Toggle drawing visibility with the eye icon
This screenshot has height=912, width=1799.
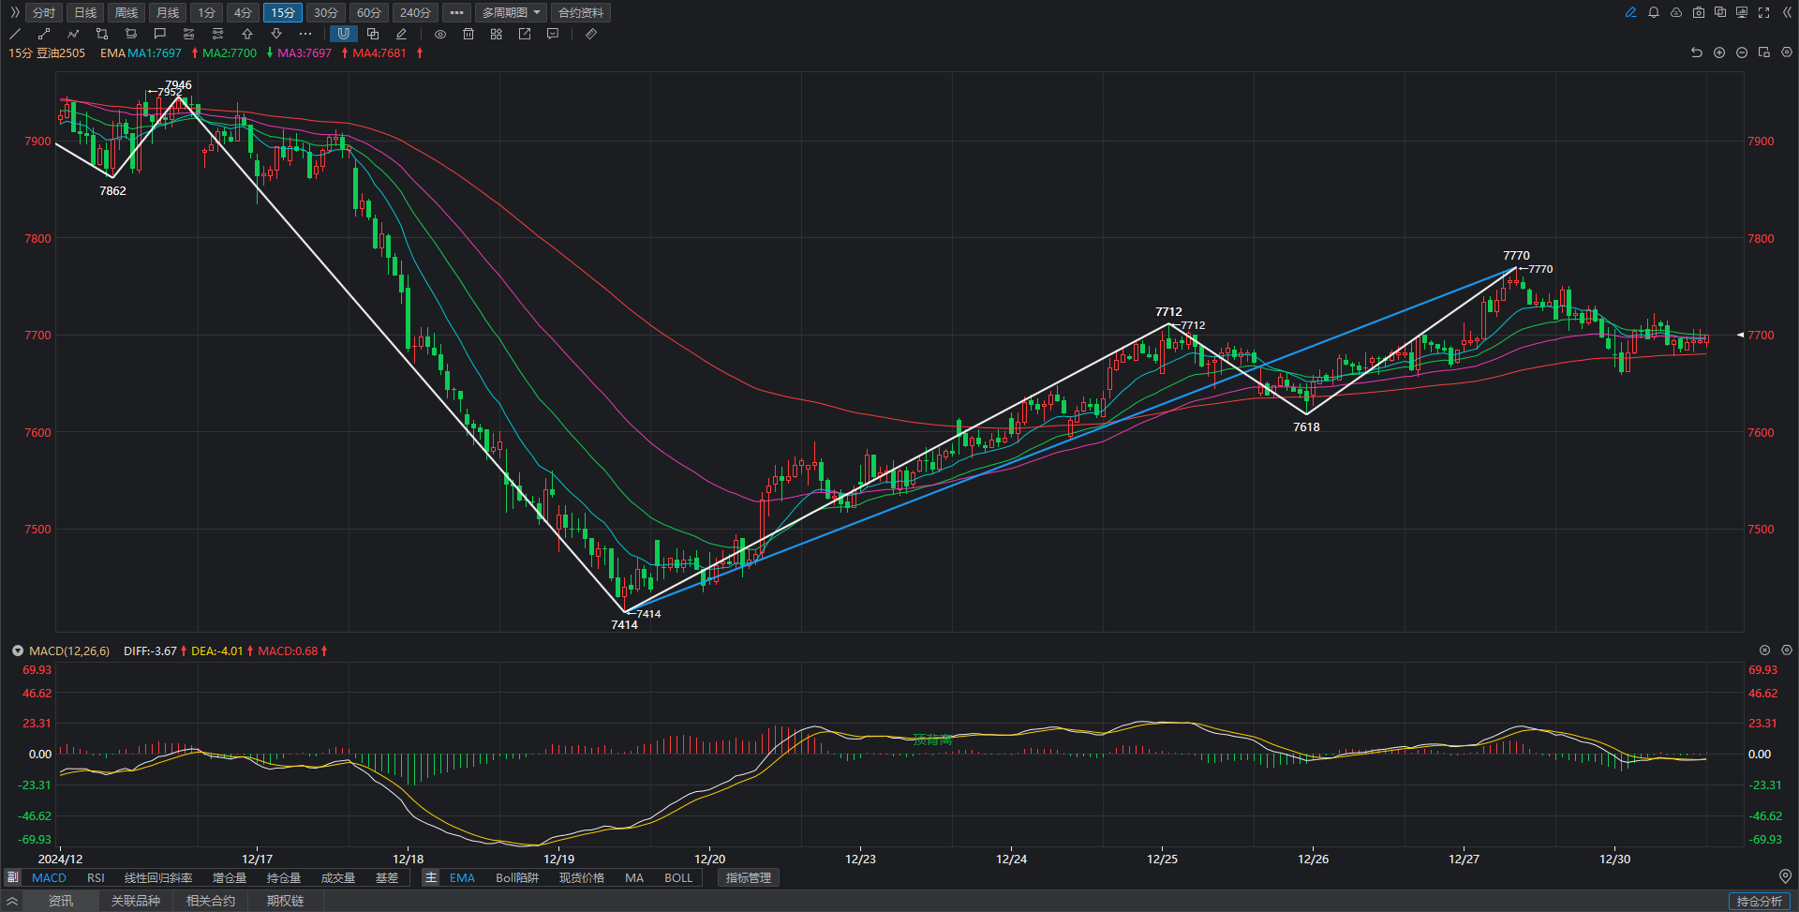point(440,34)
